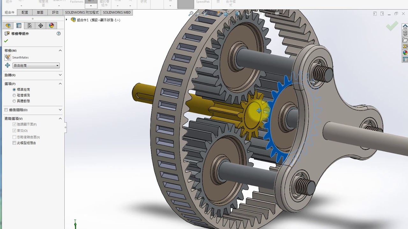The height and width of the screenshot is (229, 408).
Task: Collapse panes with the left arrow window button
Action: pyautogui.click(x=375, y=14)
